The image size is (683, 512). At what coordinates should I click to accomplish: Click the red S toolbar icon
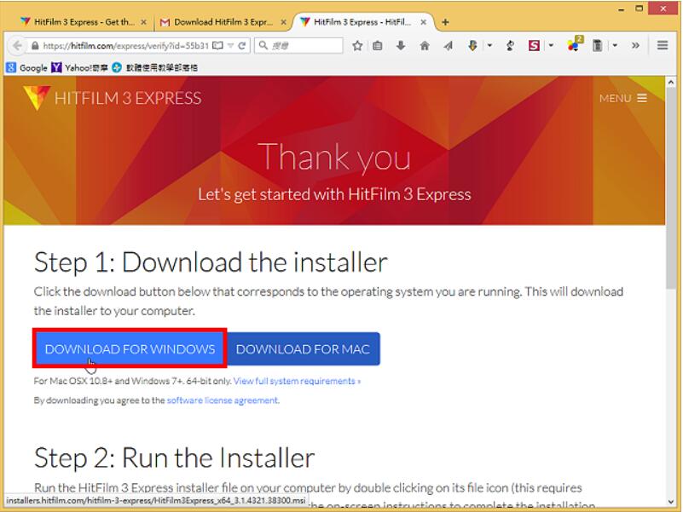pos(534,46)
